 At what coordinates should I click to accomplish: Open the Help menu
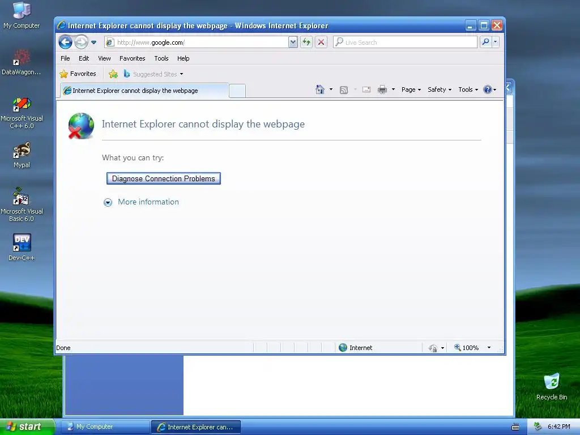(x=183, y=58)
